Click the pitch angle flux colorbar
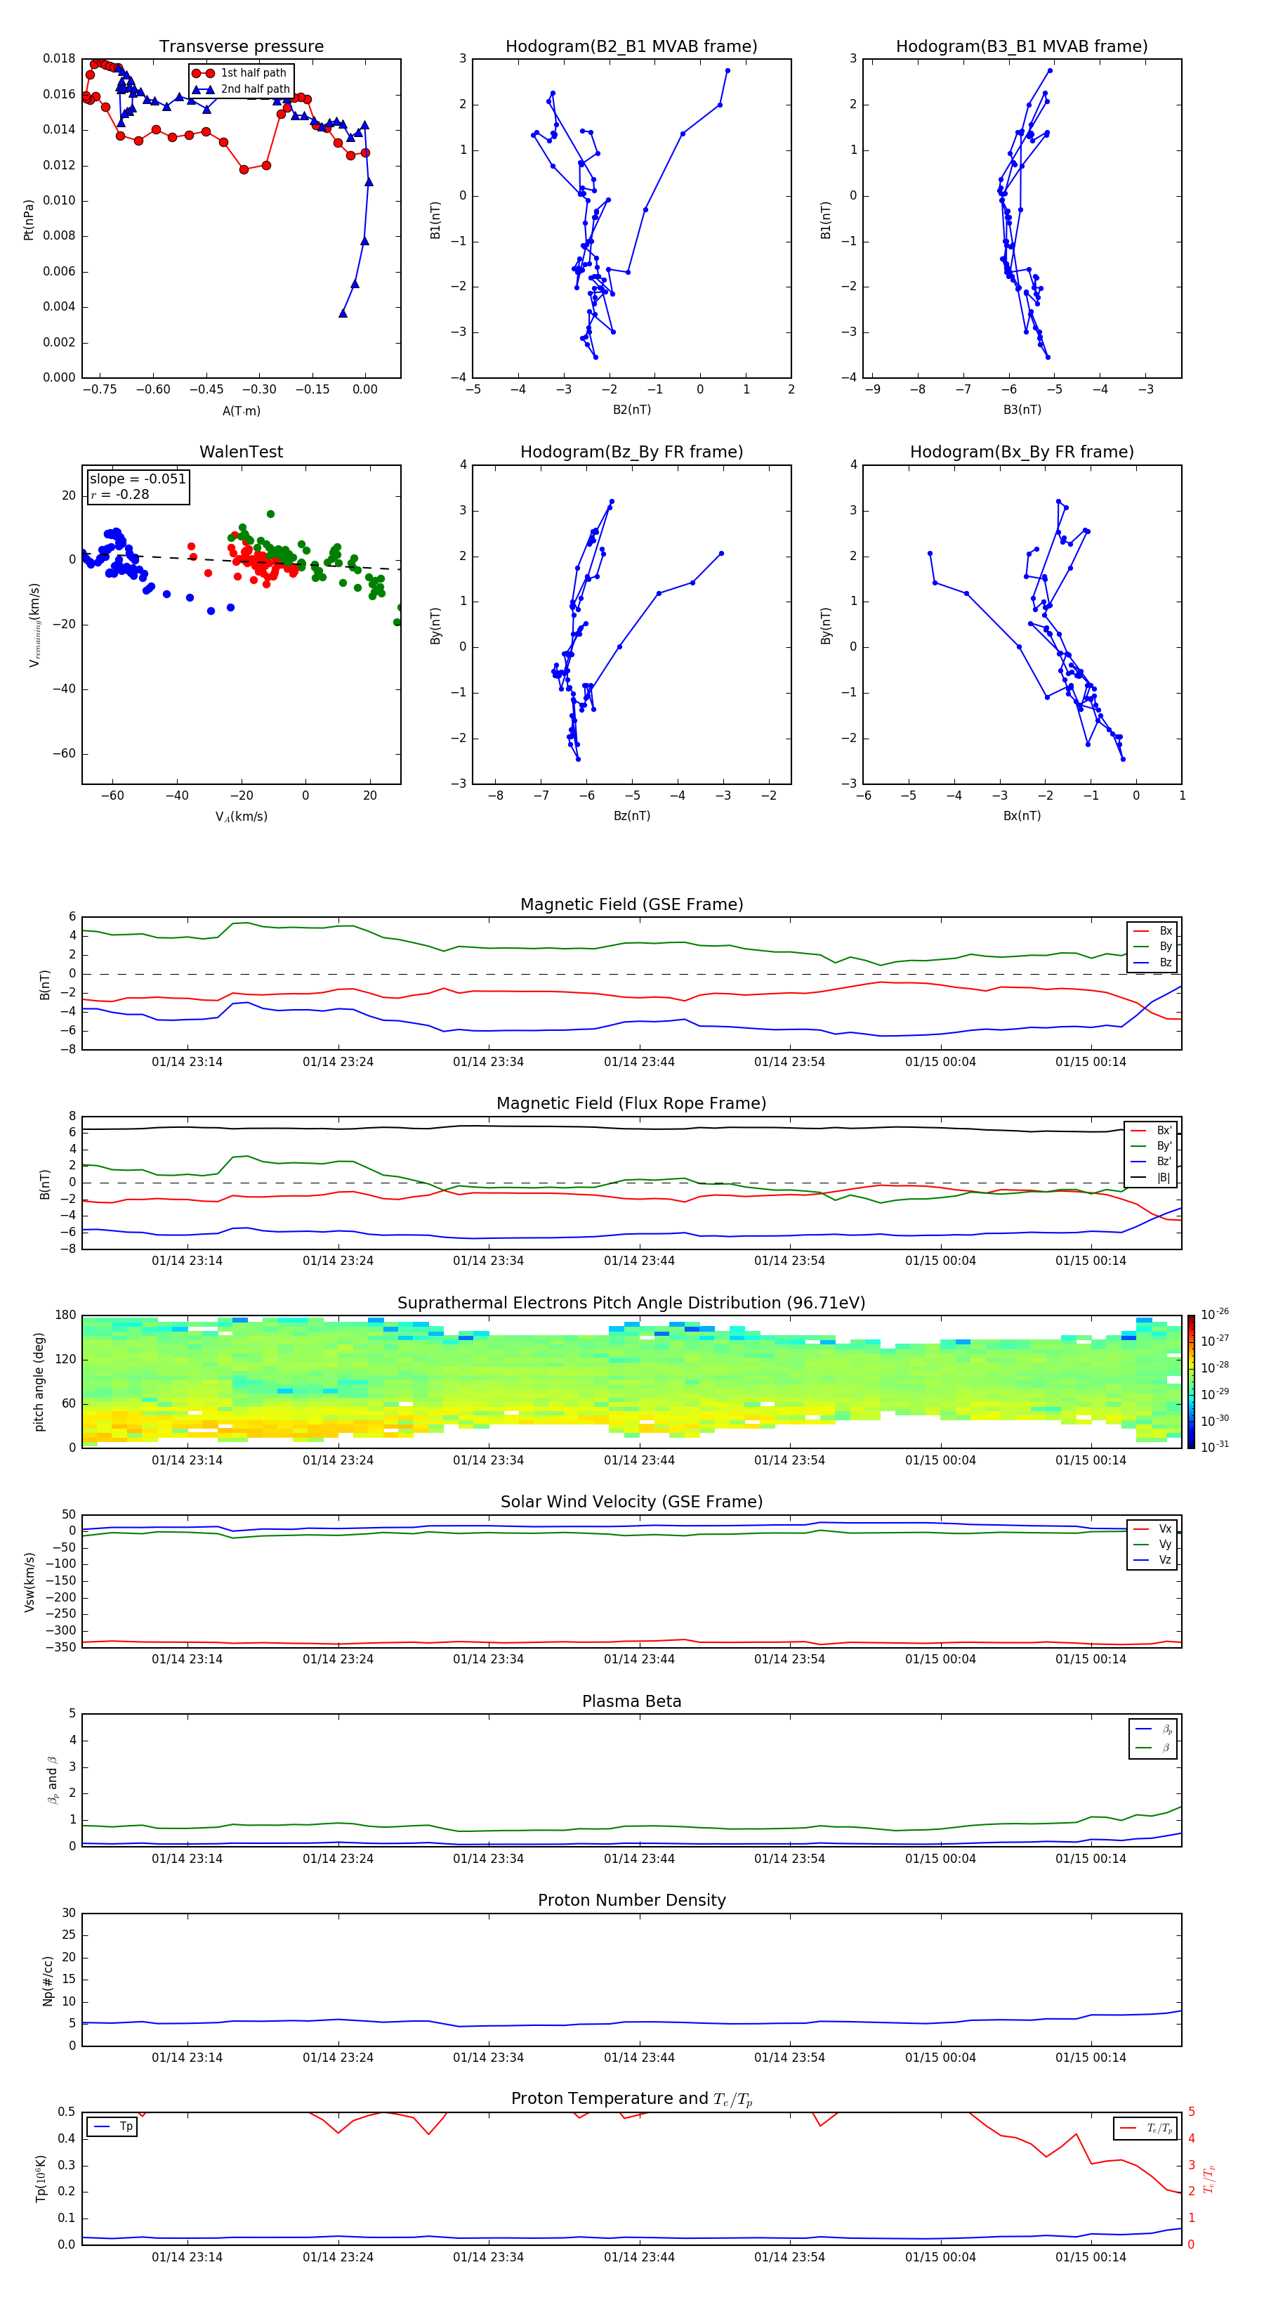Viewport: 1264px width, 2319px height. click(x=1191, y=1382)
